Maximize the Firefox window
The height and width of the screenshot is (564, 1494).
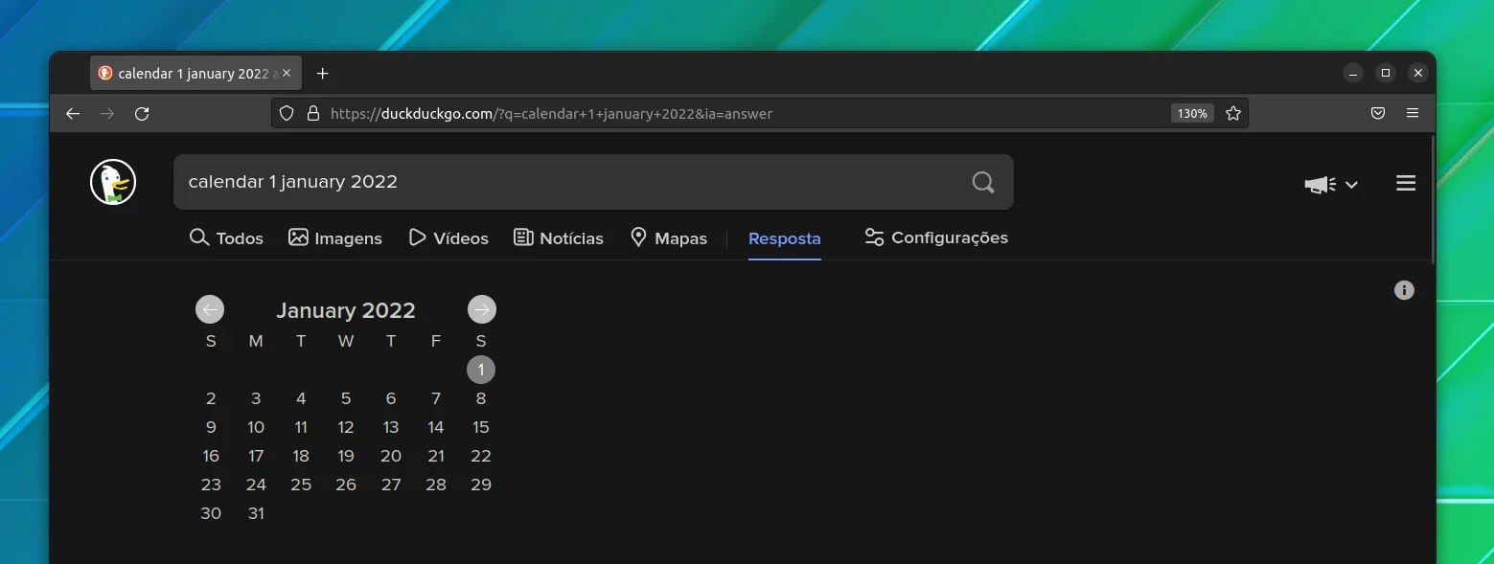coord(1385,73)
